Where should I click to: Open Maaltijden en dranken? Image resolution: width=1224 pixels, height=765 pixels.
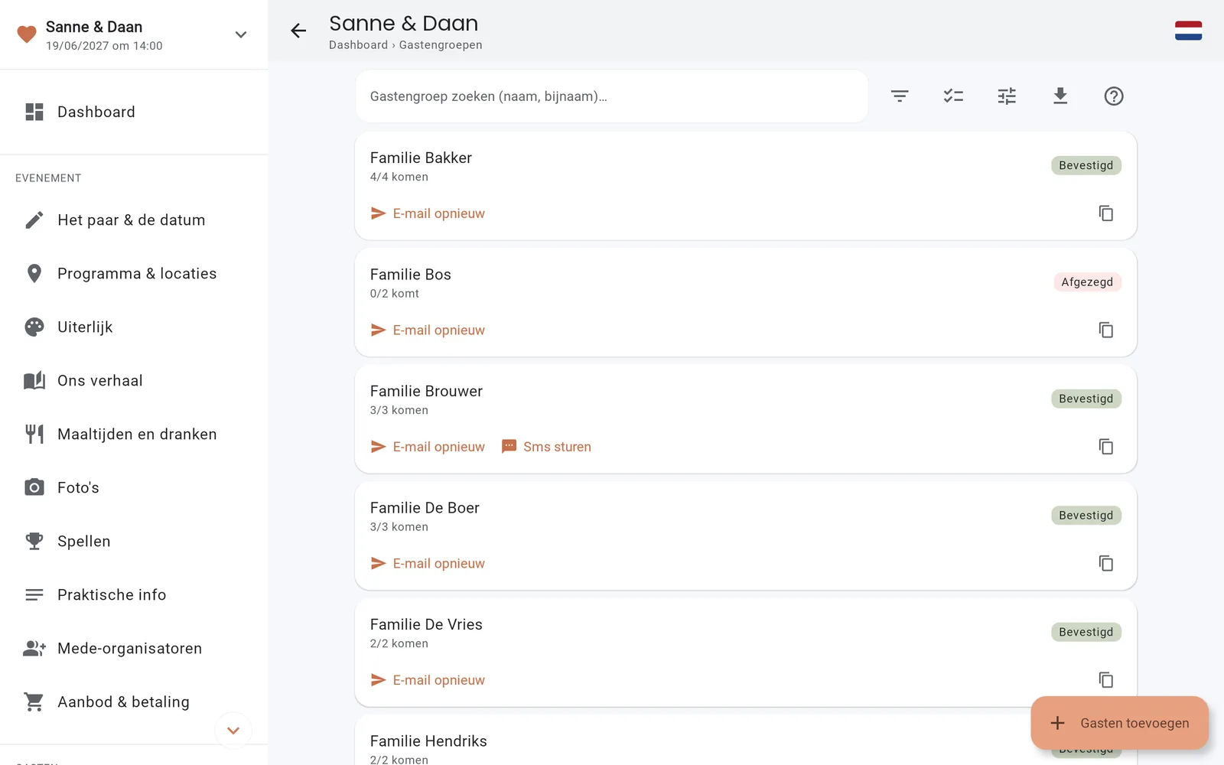(x=134, y=435)
